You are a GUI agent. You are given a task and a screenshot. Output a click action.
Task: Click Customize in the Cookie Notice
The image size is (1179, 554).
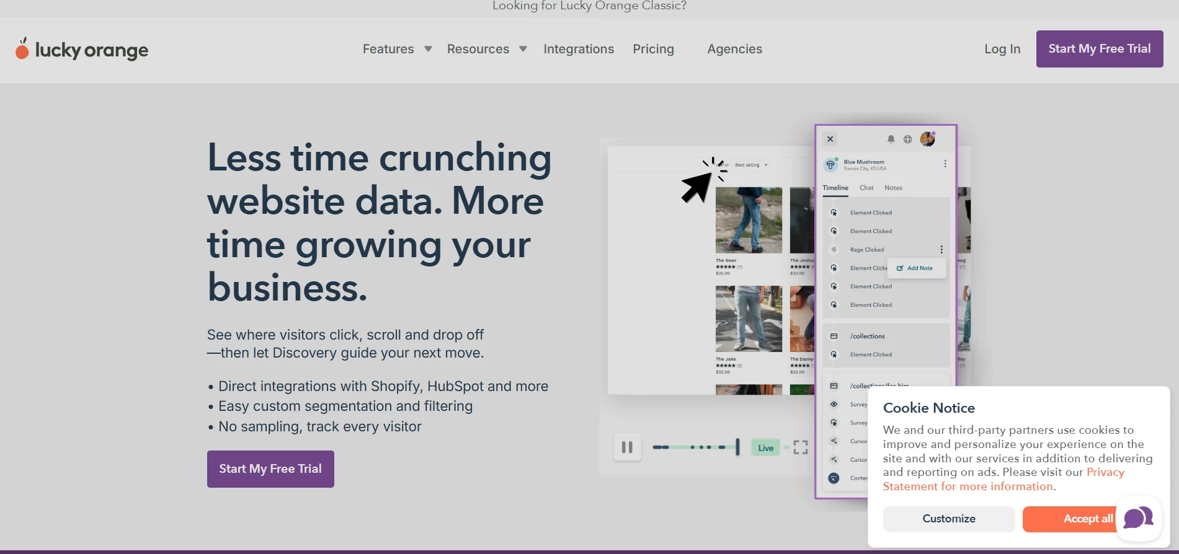pos(948,519)
